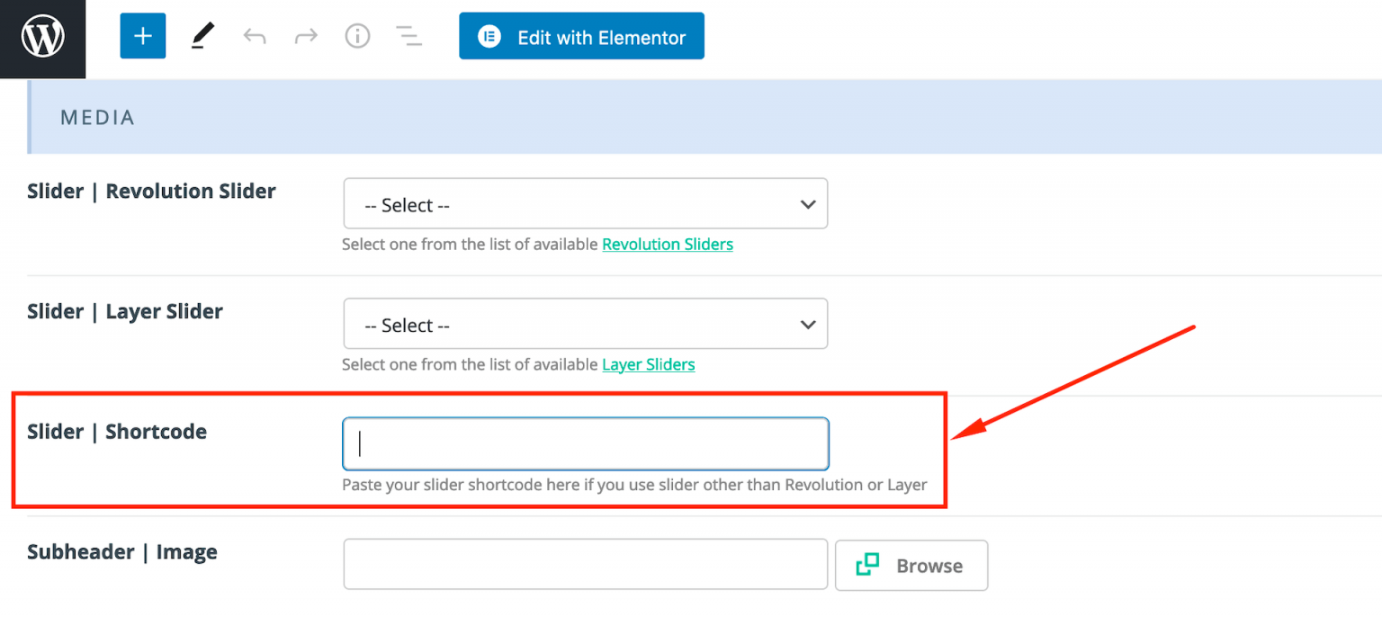Image resolution: width=1382 pixels, height=617 pixels.
Task: Open the block inserter plus button
Action: click(143, 37)
